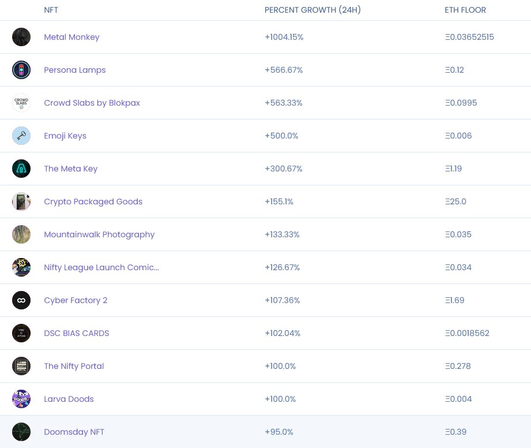Sort by the ETH FLOOR column header
The height and width of the screenshot is (448, 531).
(465, 10)
